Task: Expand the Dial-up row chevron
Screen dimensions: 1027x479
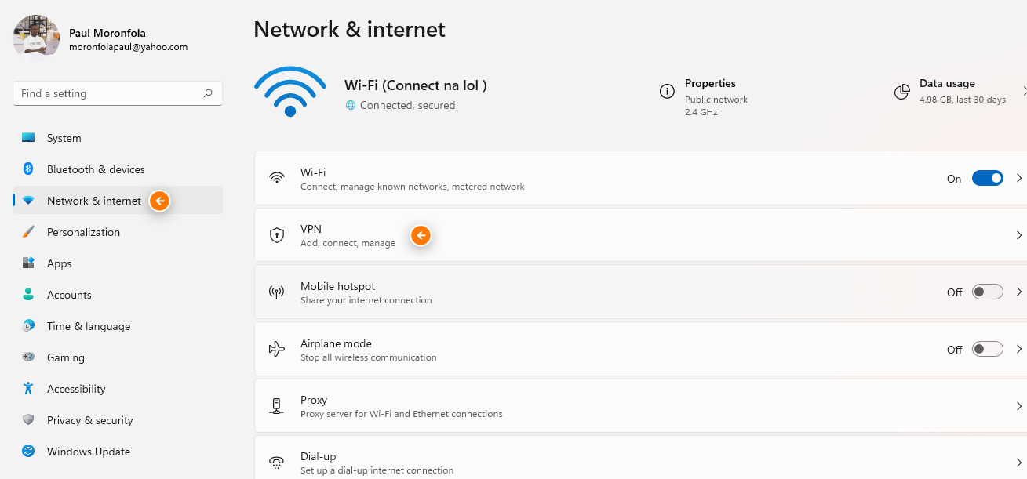Action: point(1019,463)
